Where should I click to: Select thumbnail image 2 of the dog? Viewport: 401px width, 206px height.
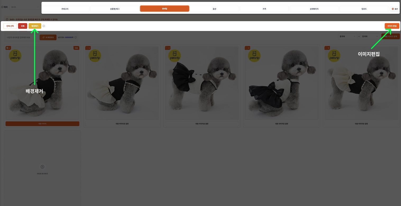[x=122, y=83]
